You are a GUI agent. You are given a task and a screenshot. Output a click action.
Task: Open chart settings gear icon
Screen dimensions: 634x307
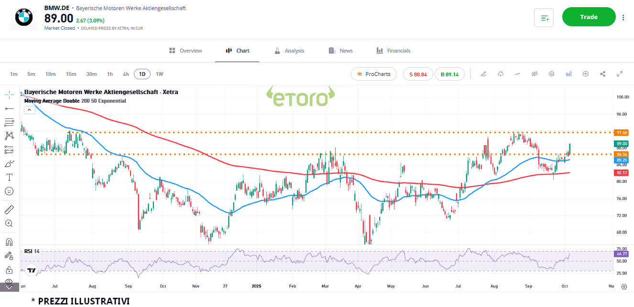pyautogui.click(x=551, y=74)
